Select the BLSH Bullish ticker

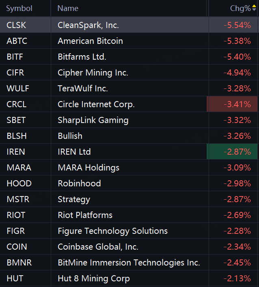16,136
